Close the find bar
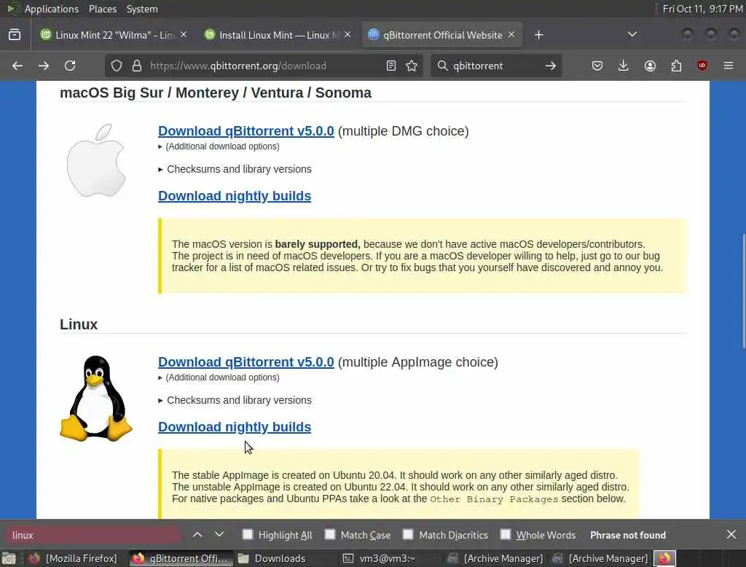 (731, 535)
